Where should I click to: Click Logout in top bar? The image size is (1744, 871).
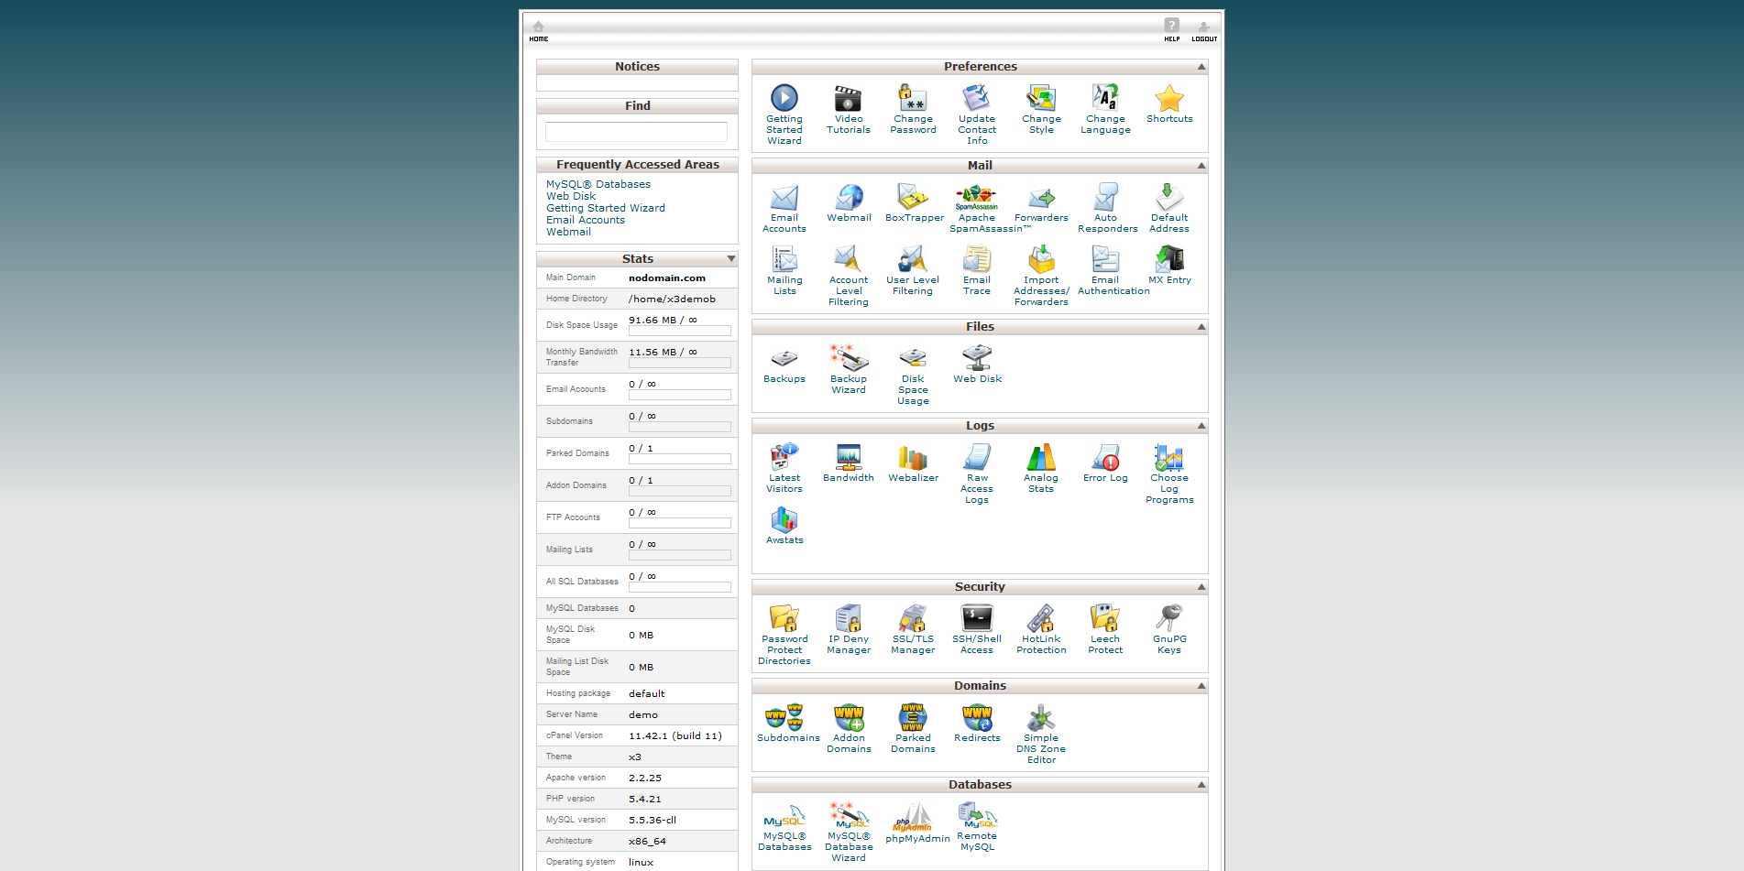(1204, 31)
